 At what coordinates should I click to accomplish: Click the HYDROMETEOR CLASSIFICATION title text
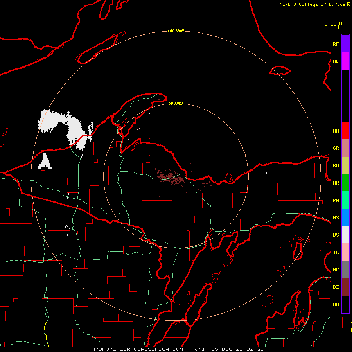click(137, 349)
